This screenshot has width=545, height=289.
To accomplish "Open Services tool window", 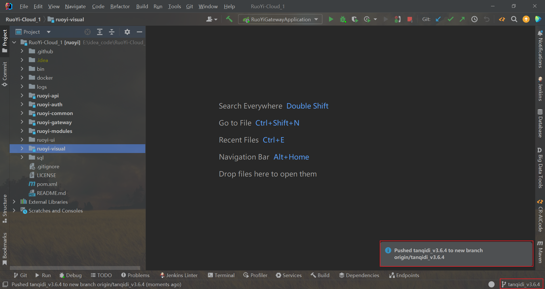I will pyautogui.click(x=289, y=275).
